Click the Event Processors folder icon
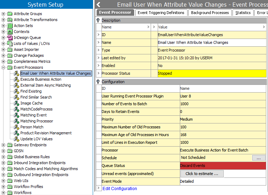 coord(10,67)
